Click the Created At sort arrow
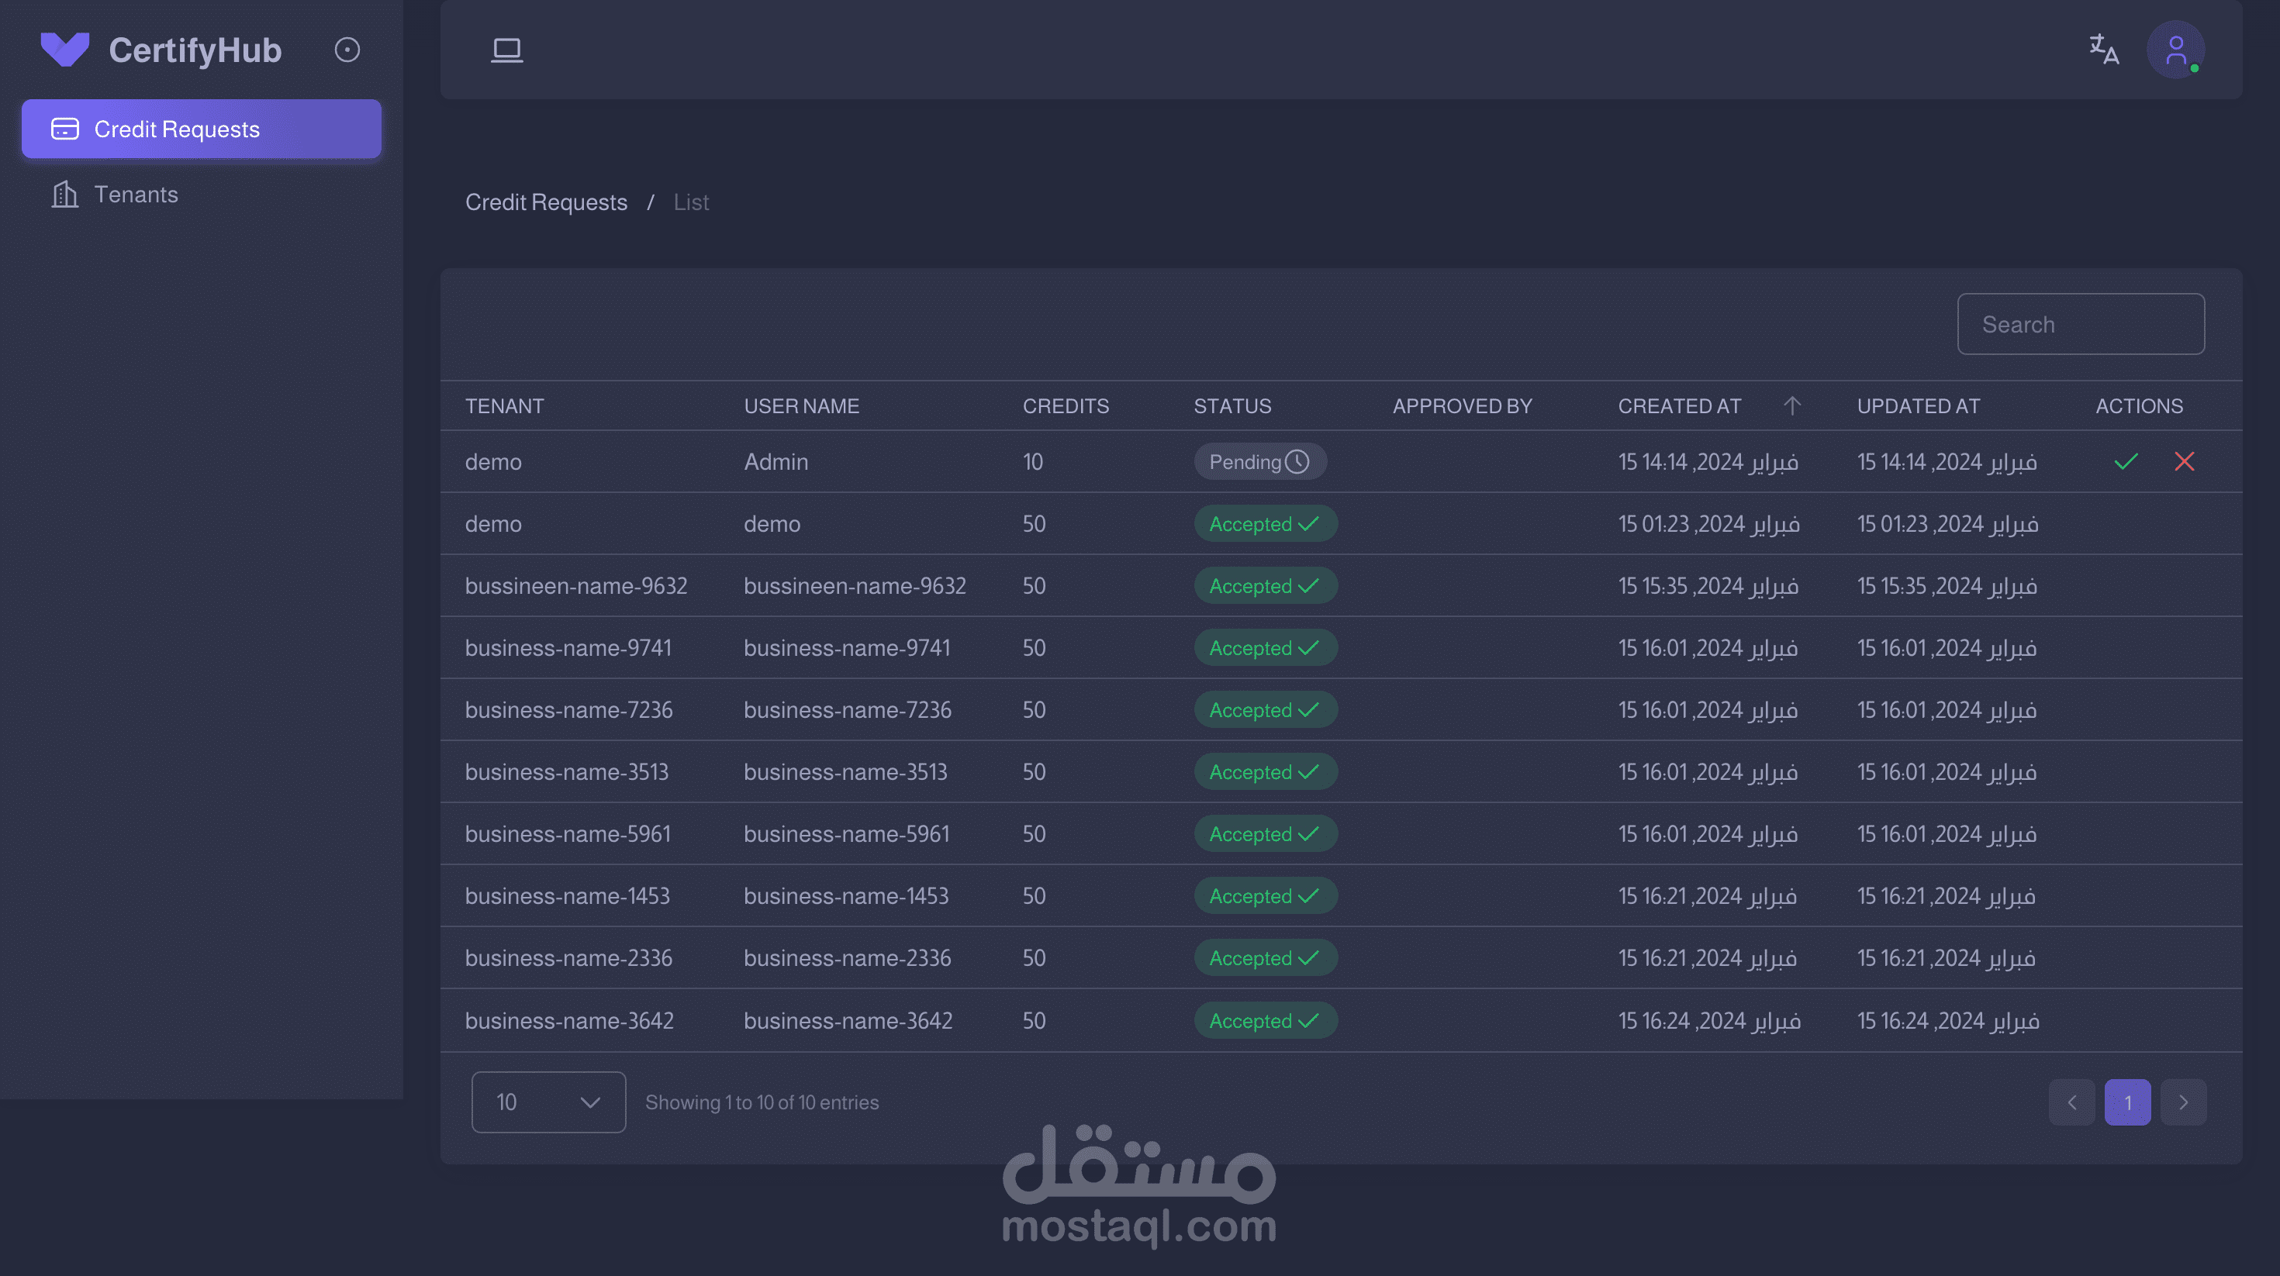Viewport: 2280px width, 1276px height. [x=1791, y=405]
